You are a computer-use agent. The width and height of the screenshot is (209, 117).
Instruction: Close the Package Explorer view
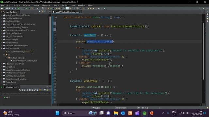pos(19,12)
